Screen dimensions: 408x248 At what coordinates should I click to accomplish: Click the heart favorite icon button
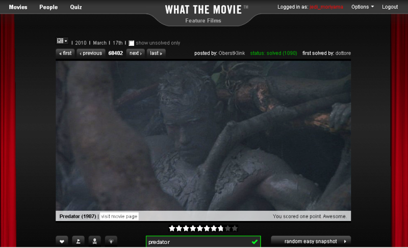[x=62, y=241]
